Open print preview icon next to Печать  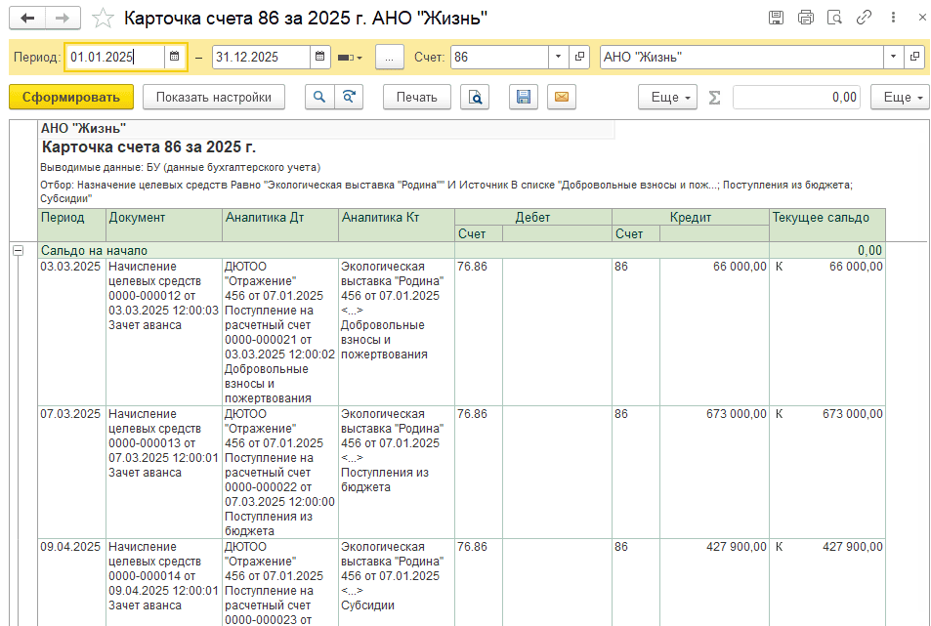tap(475, 97)
